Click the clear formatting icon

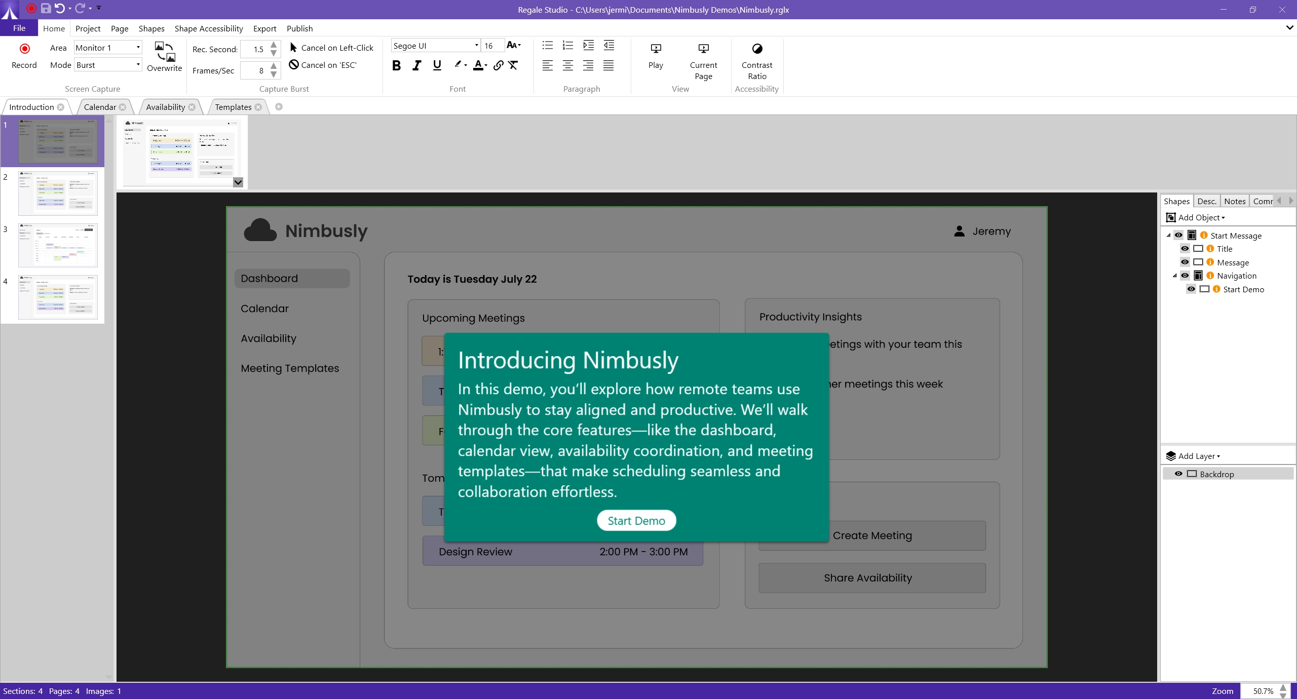513,65
